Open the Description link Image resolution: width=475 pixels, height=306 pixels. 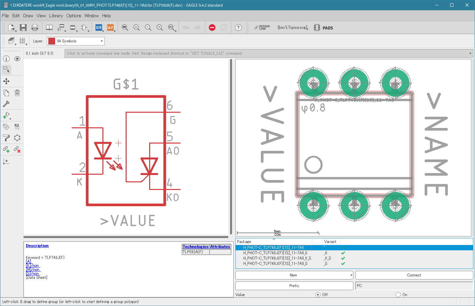tap(37, 246)
